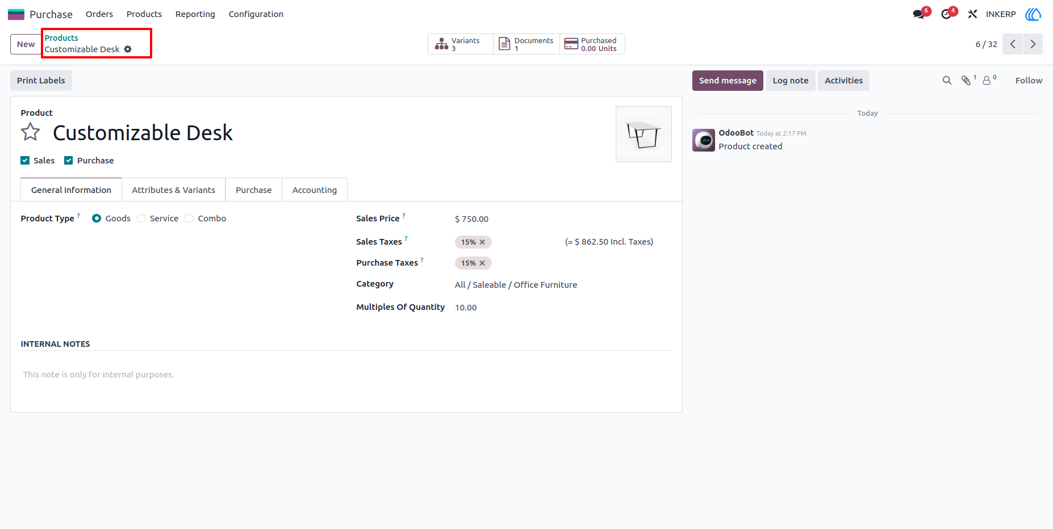Click Send message button
1053x529 pixels.
pos(728,81)
